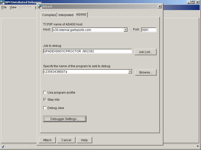Select the AS/400 tab

point(81,14)
